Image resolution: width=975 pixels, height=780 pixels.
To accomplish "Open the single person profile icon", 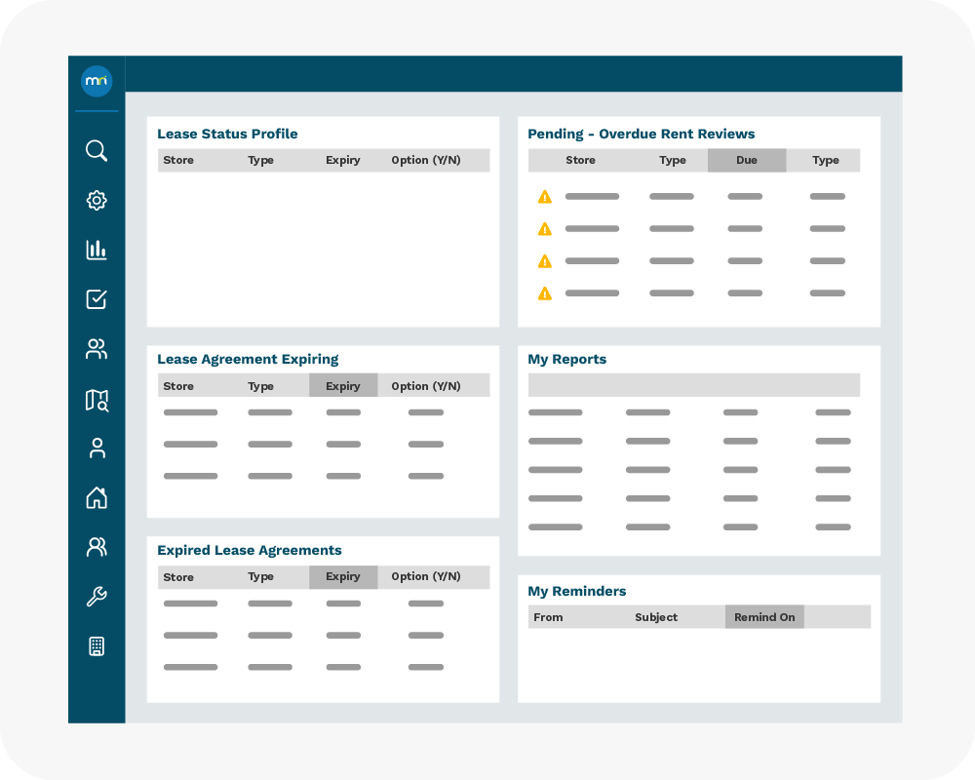I will point(97,448).
